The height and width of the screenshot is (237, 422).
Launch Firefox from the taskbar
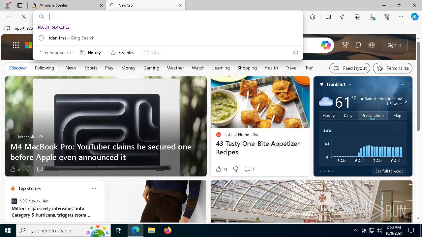coord(168,230)
